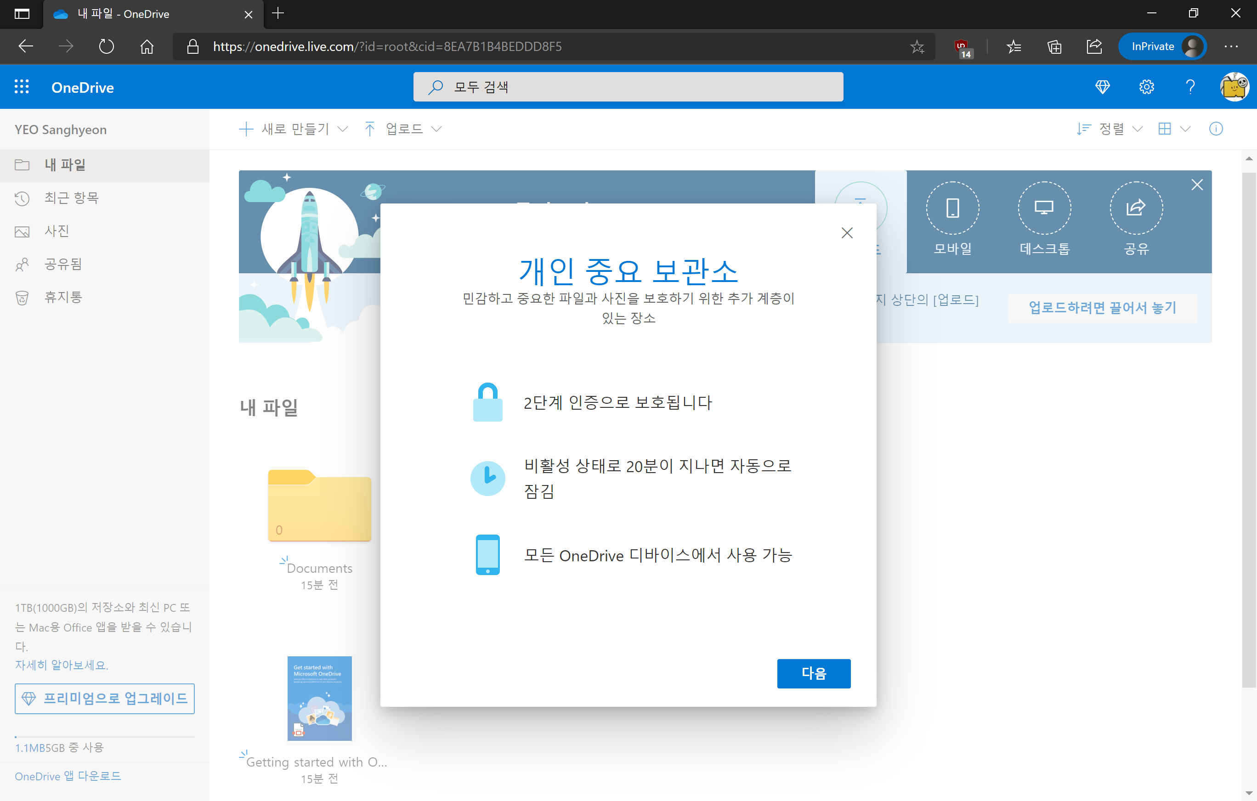Go to browser home page
Screen dimensions: 1257x801
147,46
